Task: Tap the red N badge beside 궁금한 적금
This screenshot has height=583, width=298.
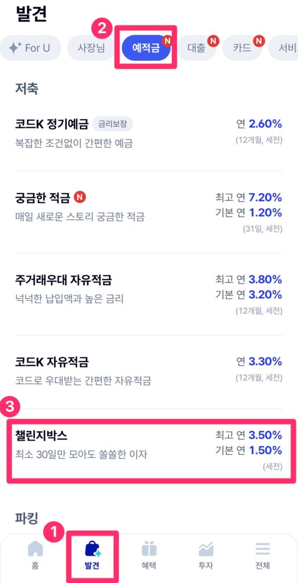Action: [x=80, y=197]
